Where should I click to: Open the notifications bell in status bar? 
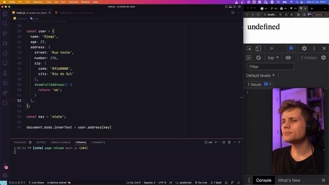(239, 183)
